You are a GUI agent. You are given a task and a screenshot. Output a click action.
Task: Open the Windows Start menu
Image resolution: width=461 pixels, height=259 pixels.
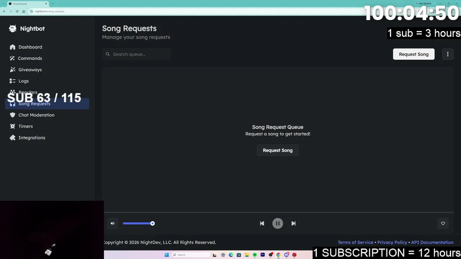pyautogui.click(x=166, y=255)
